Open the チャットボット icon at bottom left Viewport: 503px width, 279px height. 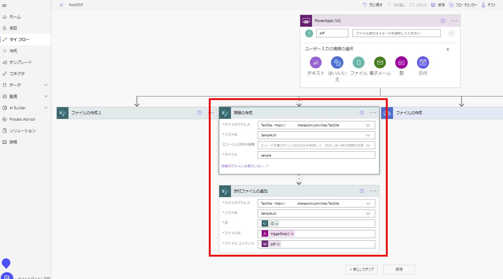(6, 275)
